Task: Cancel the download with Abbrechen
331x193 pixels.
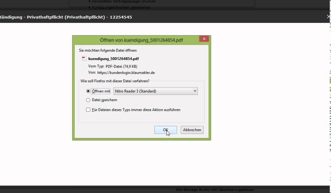Action: (192, 130)
